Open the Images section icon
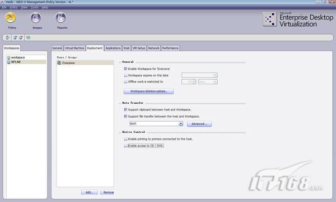Screen dimensions: 336x202 pos(36,18)
